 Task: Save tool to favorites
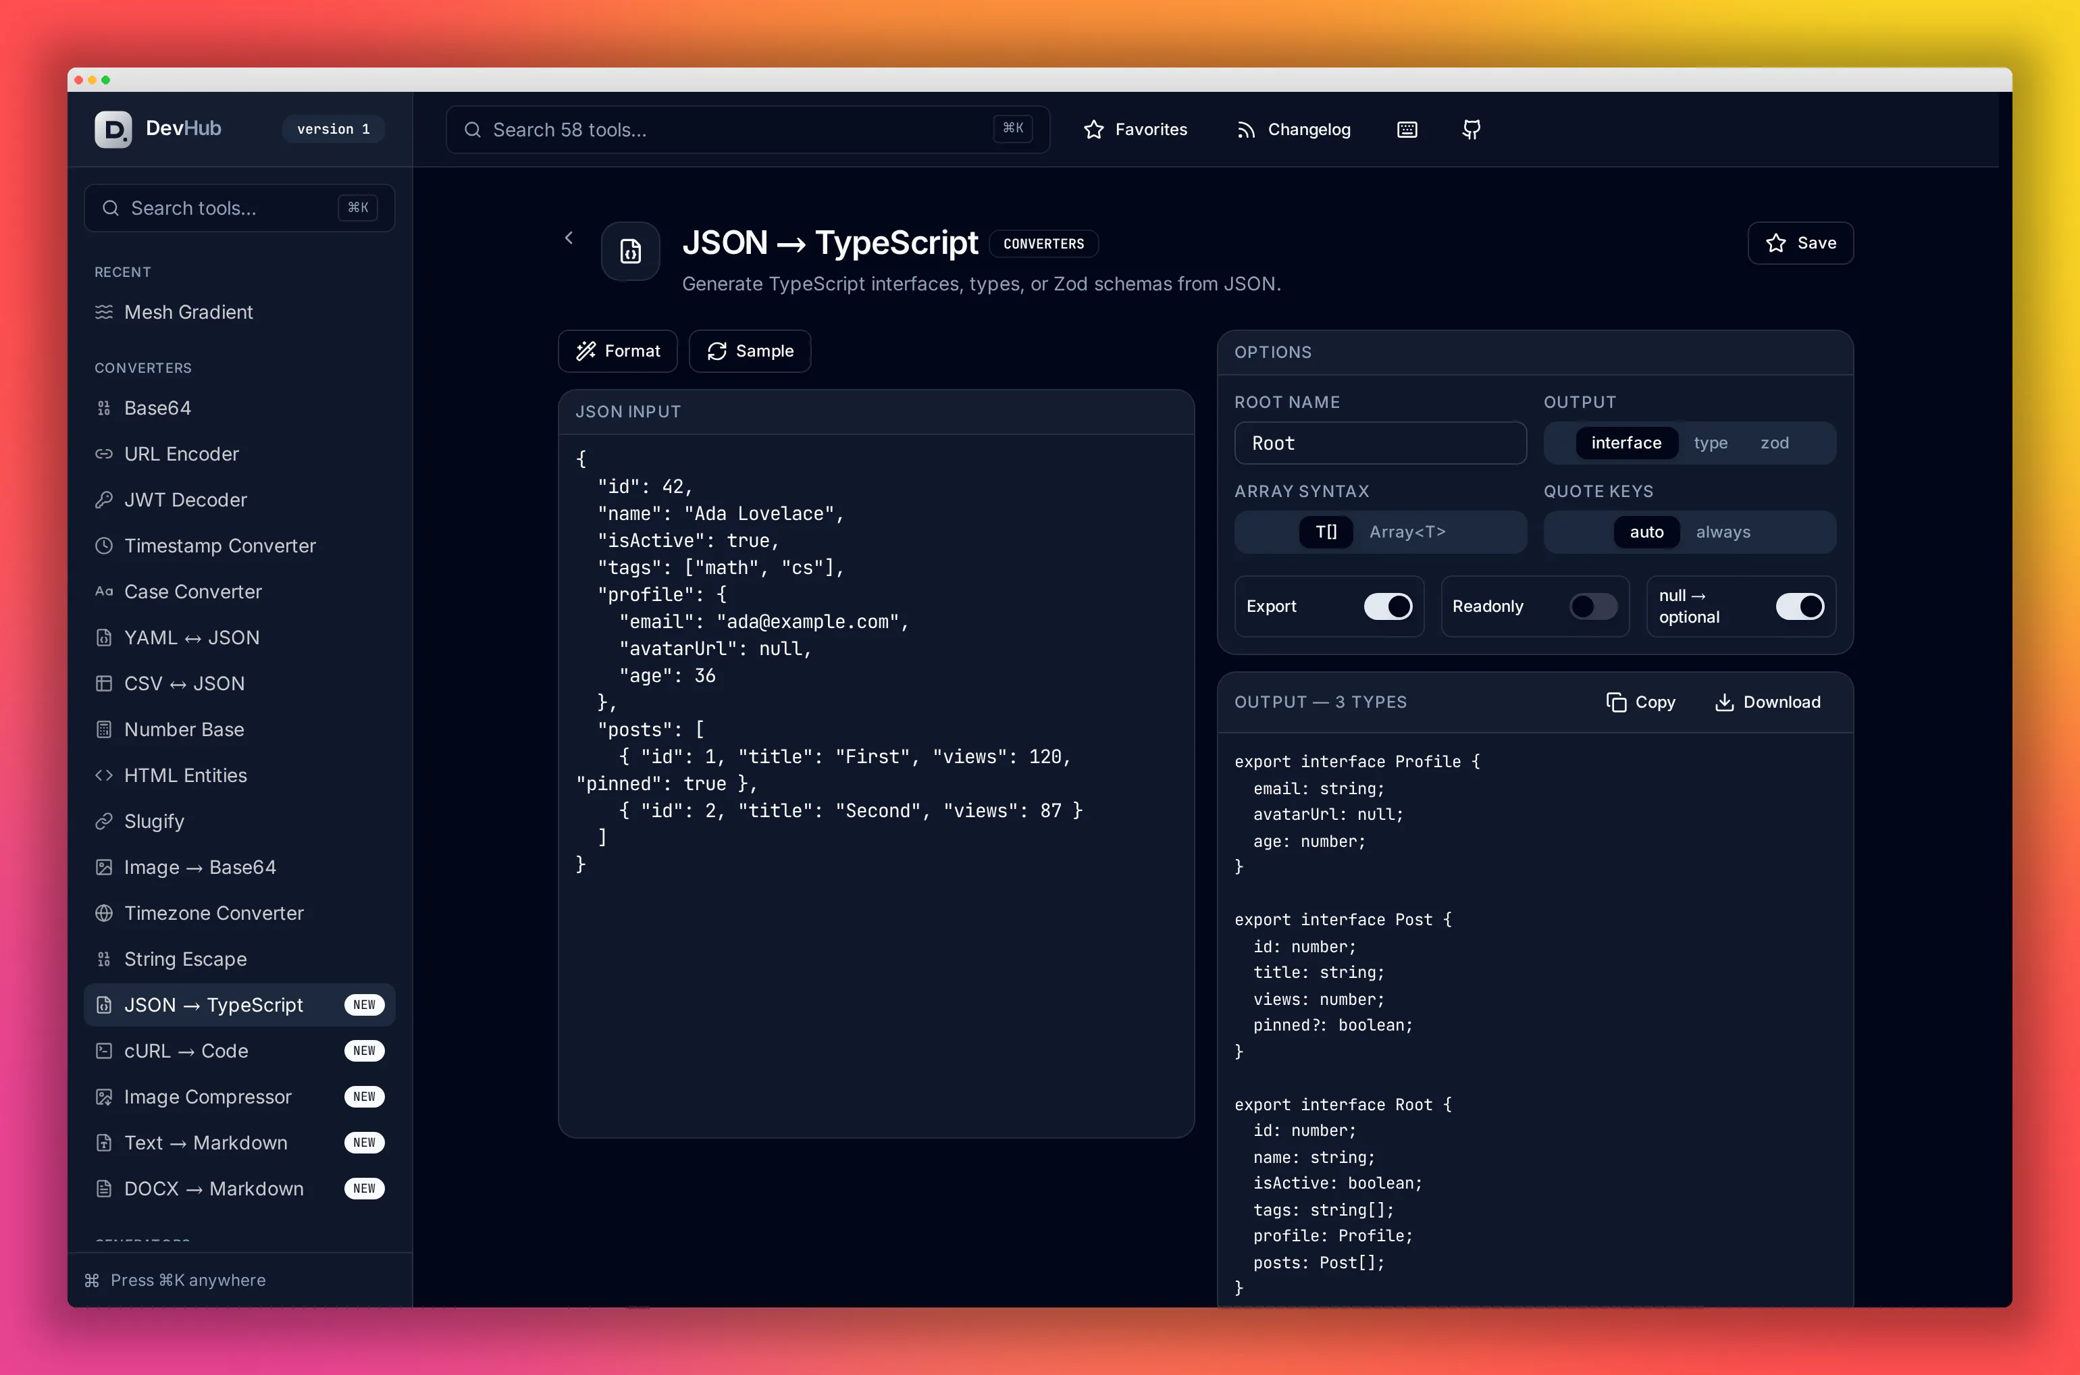coord(1800,243)
